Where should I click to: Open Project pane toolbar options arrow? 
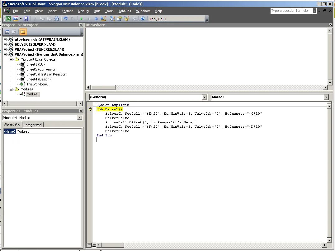point(82,34)
